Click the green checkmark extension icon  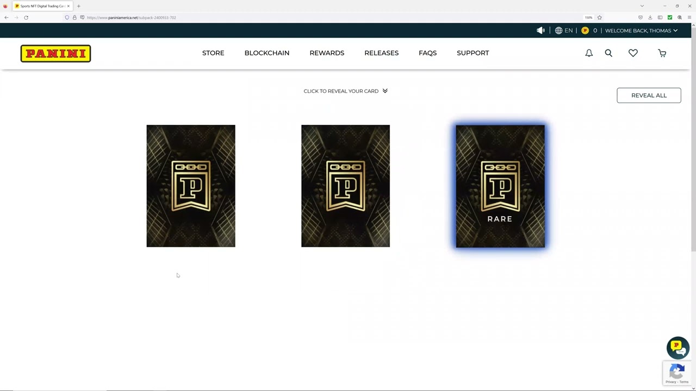[x=669, y=17]
